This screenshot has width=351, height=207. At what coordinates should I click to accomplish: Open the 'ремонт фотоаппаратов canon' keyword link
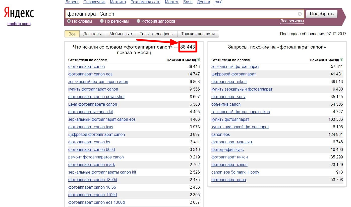(96, 157)
